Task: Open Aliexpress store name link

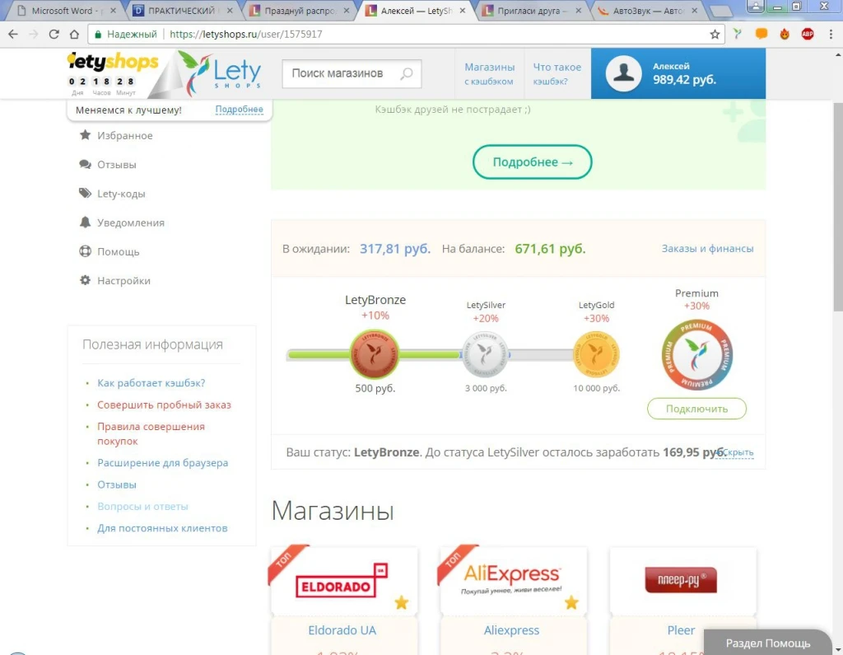Action: tap(511, 630)
